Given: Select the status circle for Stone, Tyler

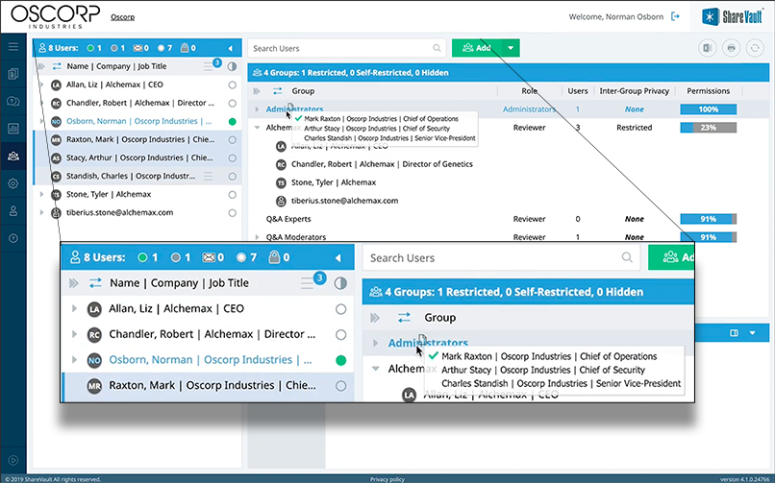Looking at the screenshot, I should [233, 194].
